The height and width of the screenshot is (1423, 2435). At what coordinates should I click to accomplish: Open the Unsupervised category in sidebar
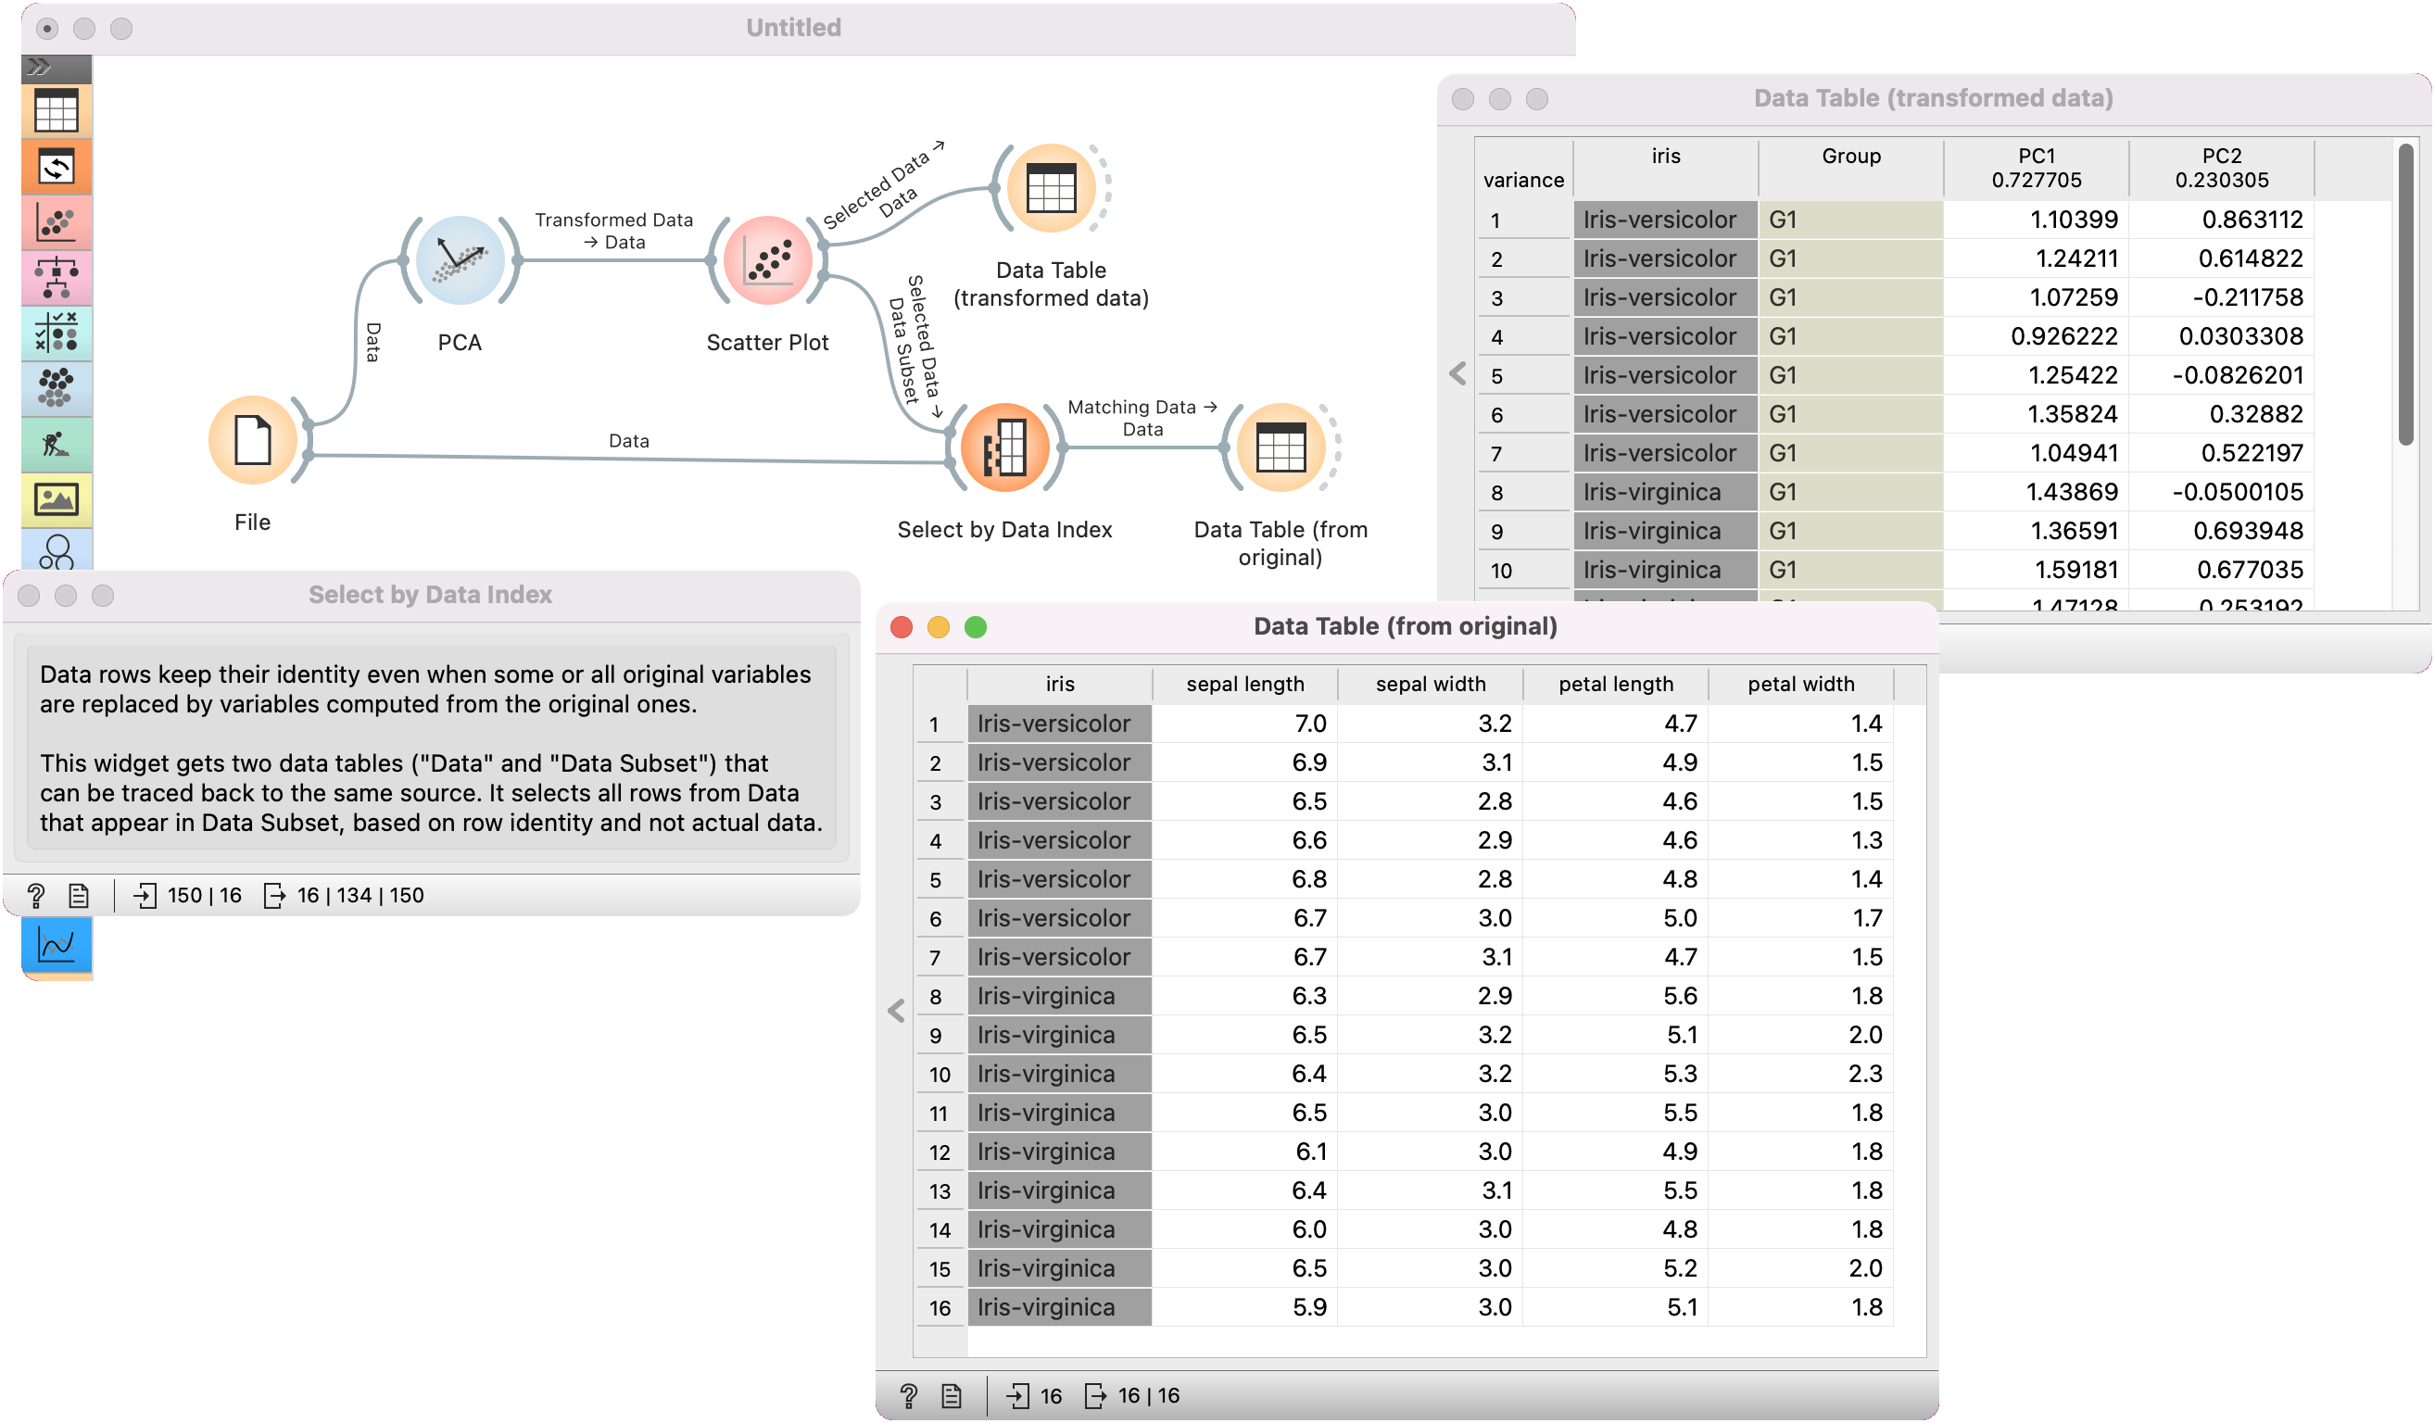point(56,388)
